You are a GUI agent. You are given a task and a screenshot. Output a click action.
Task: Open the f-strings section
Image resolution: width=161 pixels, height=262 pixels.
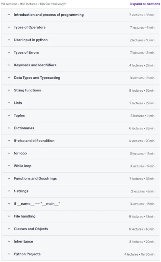click(80, 191)
